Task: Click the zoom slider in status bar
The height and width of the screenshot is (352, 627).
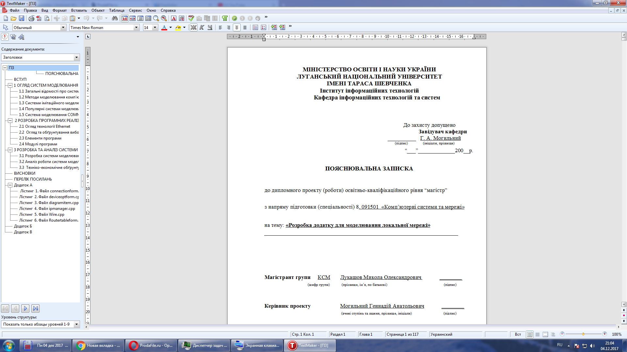Action: click(x=583, y=334)
